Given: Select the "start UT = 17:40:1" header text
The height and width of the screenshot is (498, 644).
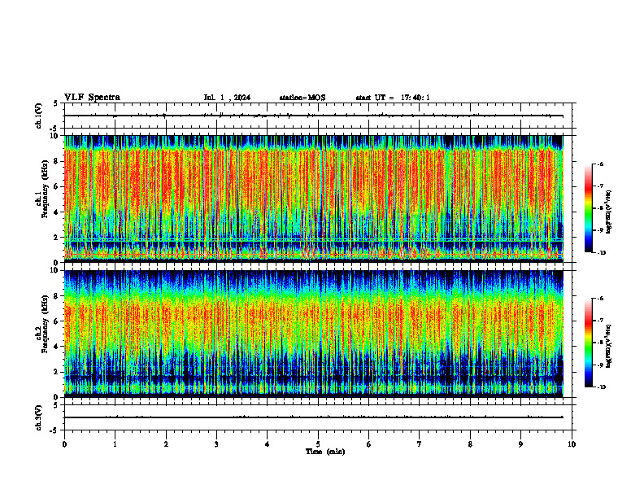Looking at the screenshot, I should [x=393, y=98].
